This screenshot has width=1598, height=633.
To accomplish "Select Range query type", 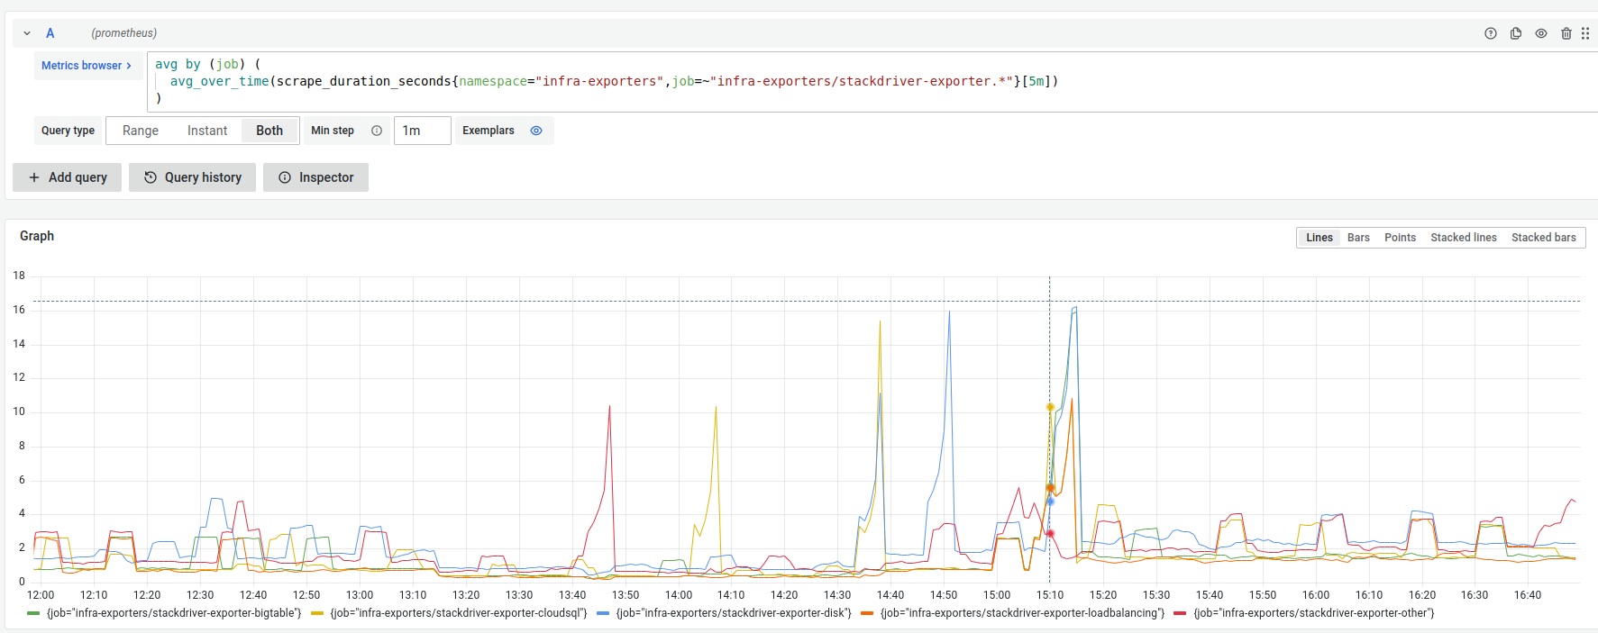I will [x=141, y=131].
